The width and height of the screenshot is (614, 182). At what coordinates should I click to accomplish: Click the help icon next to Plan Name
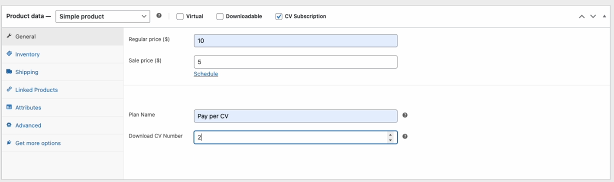(x=405, y=115)
